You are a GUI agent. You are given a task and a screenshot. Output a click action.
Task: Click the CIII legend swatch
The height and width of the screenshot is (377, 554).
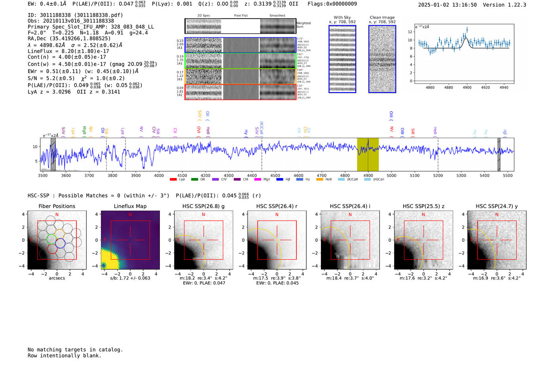tap(237, 179)
